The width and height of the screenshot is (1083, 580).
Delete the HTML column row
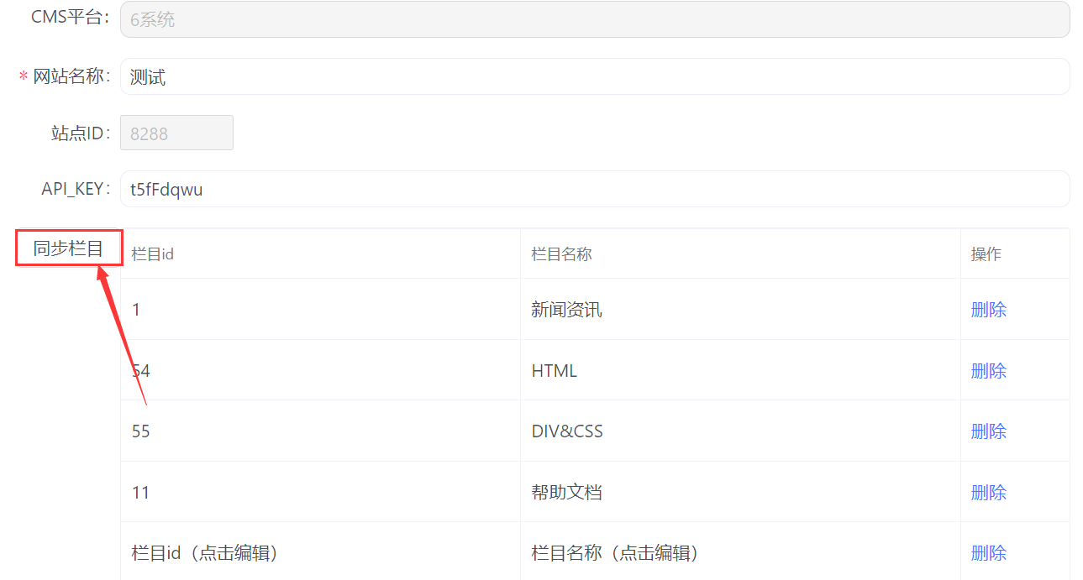988,371
